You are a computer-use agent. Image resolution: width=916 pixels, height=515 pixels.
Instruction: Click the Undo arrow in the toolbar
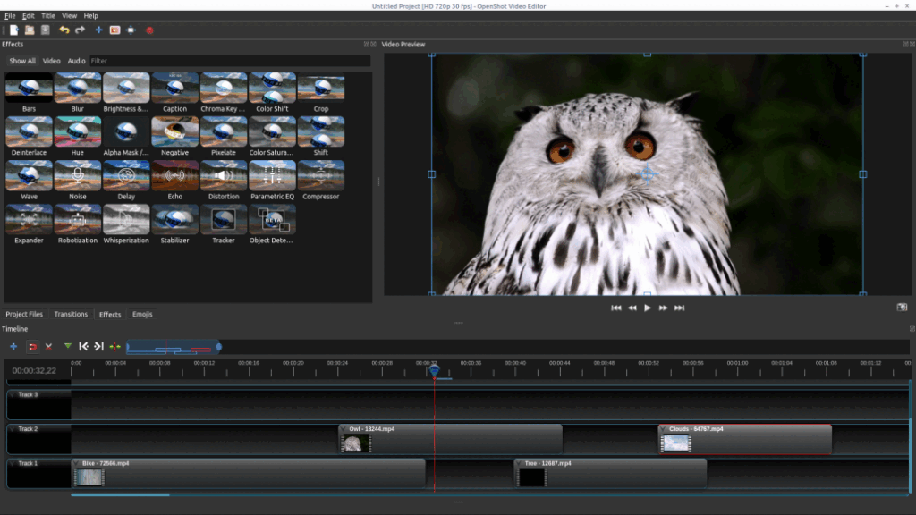pos(64,30)
